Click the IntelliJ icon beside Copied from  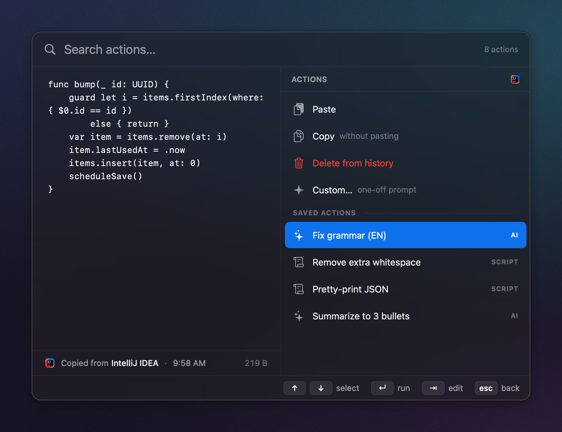[50, 363]
